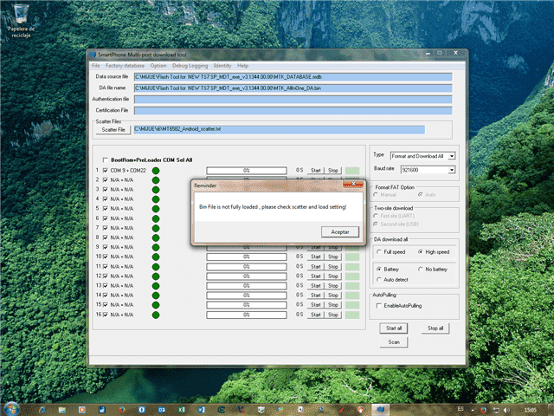The height and width of the screenshot is (416, 554).
Task: Uncheck port 16 N/A checkbox
Action: pyautogui.click(x=106, y=315)
